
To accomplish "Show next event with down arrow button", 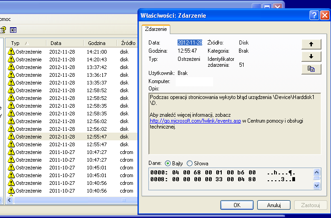I will click(x=311, y=56).
